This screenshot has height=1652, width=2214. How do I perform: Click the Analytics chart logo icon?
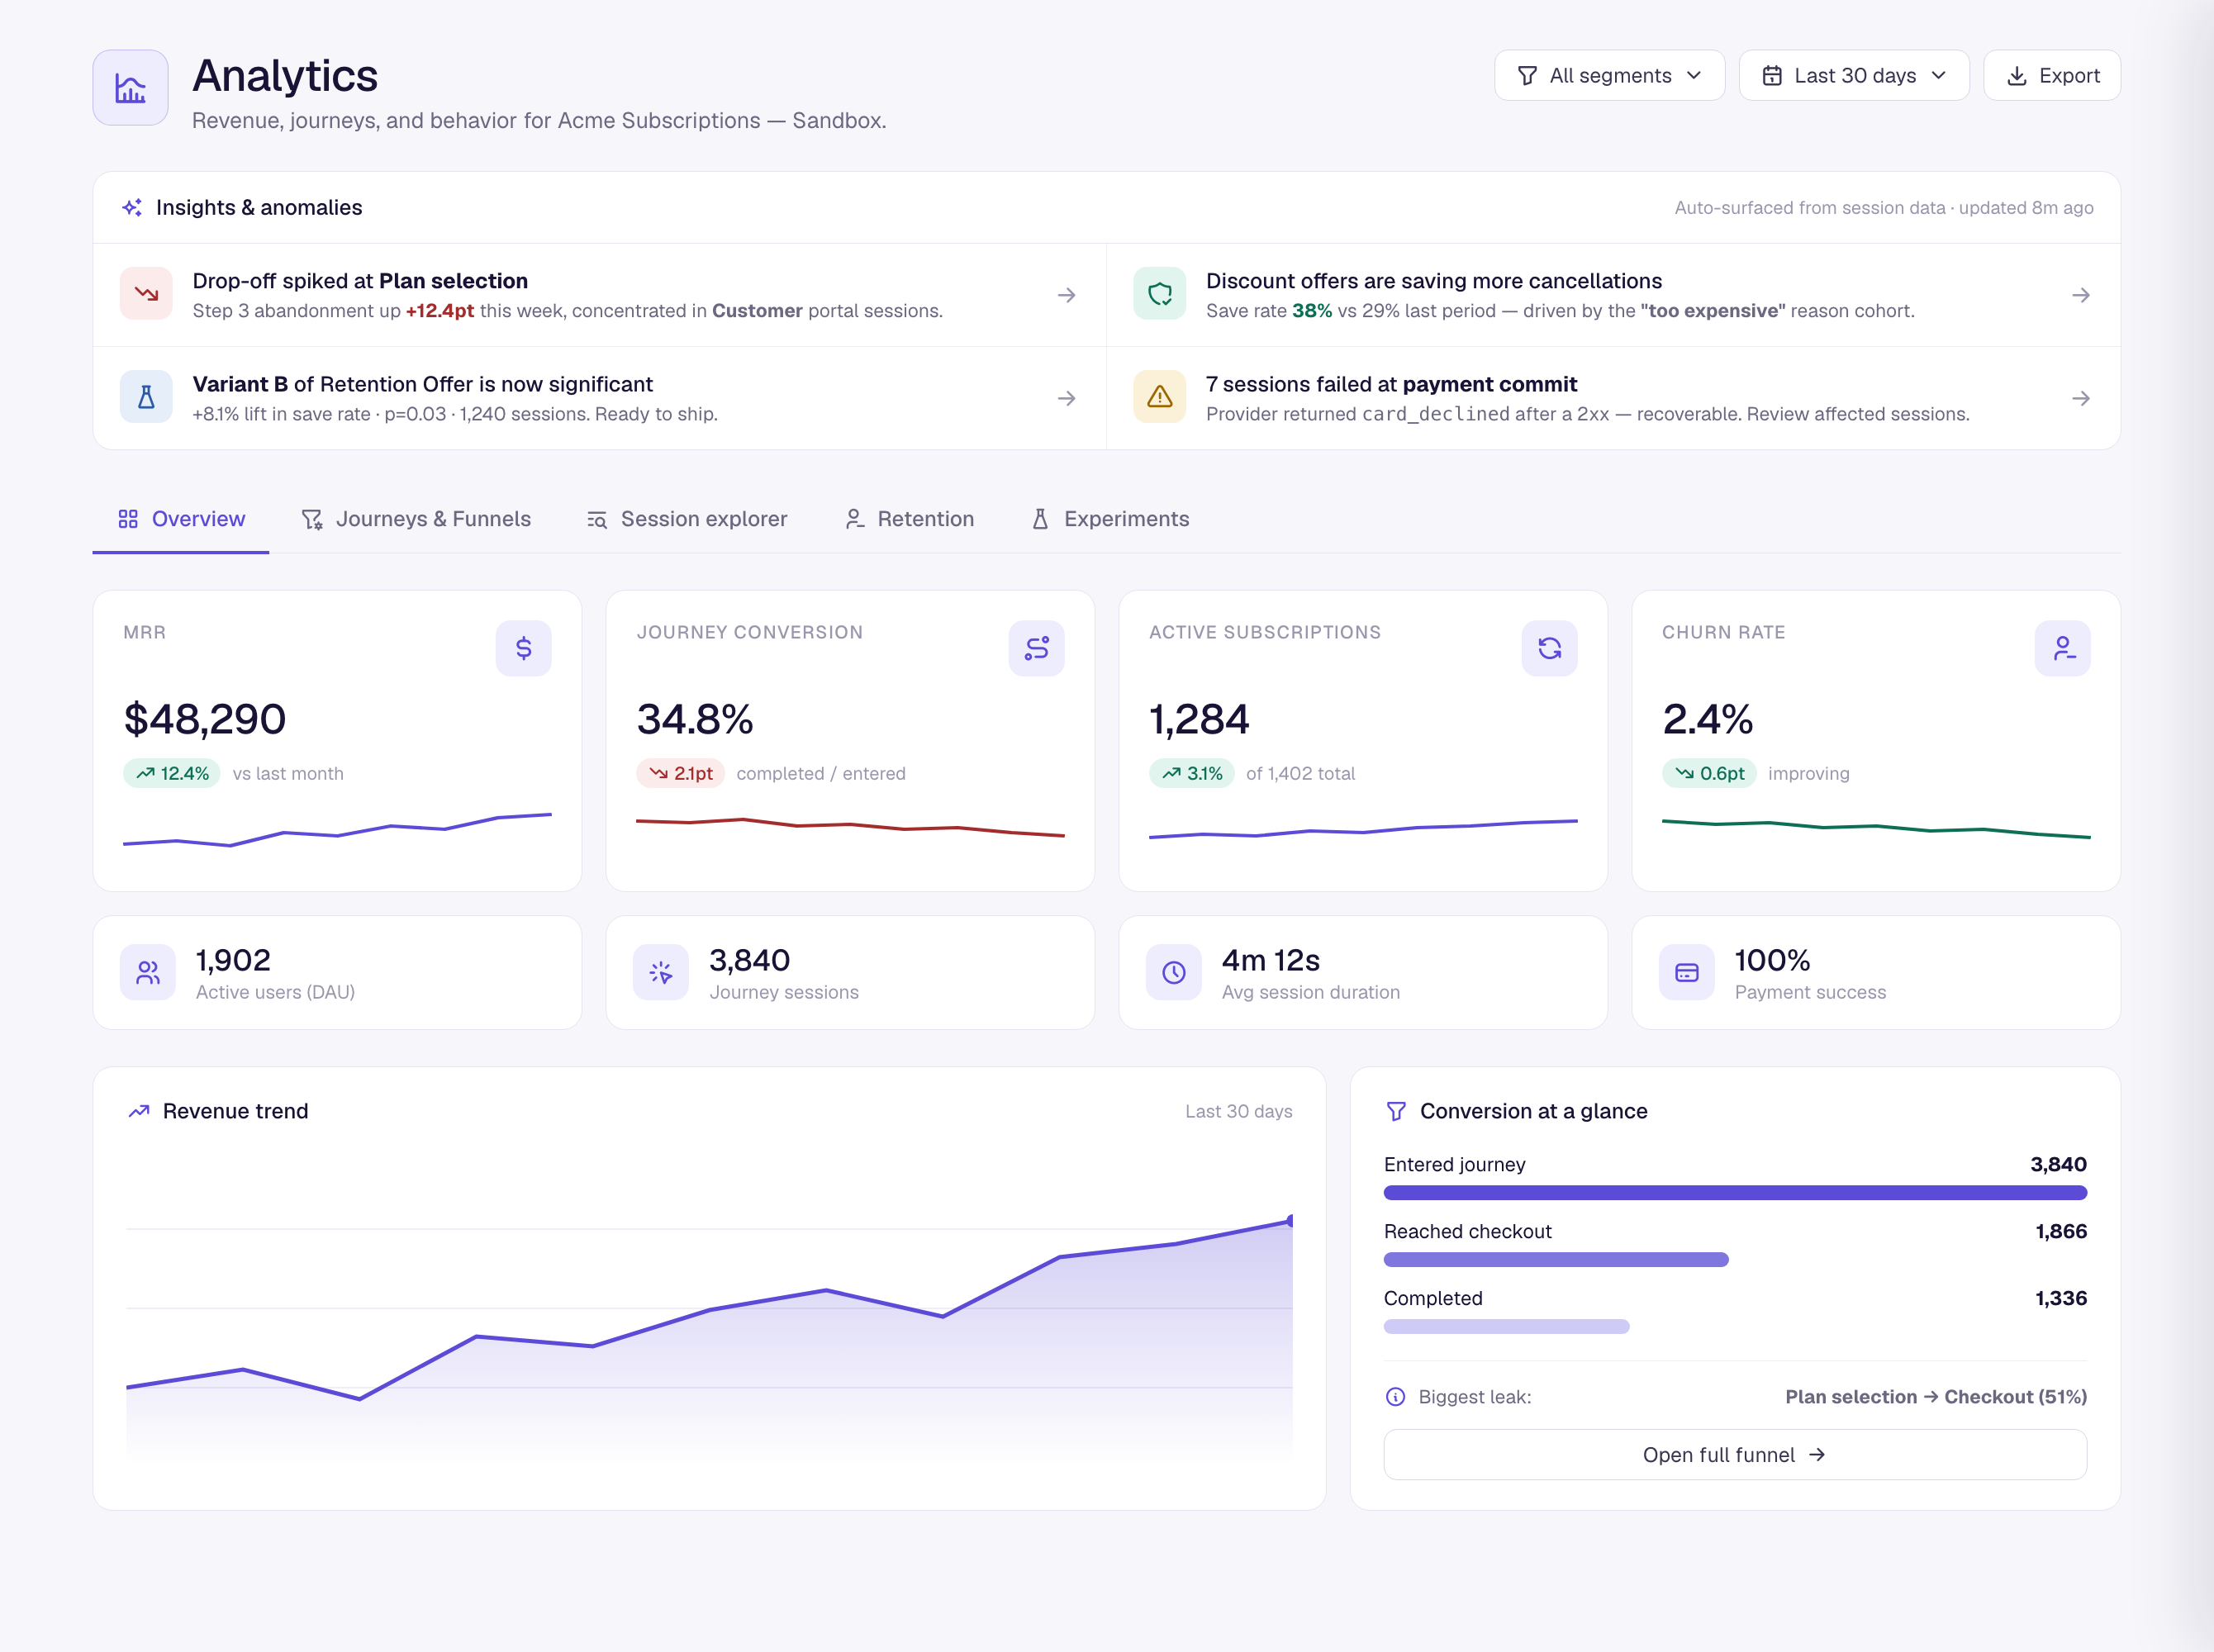130,88
